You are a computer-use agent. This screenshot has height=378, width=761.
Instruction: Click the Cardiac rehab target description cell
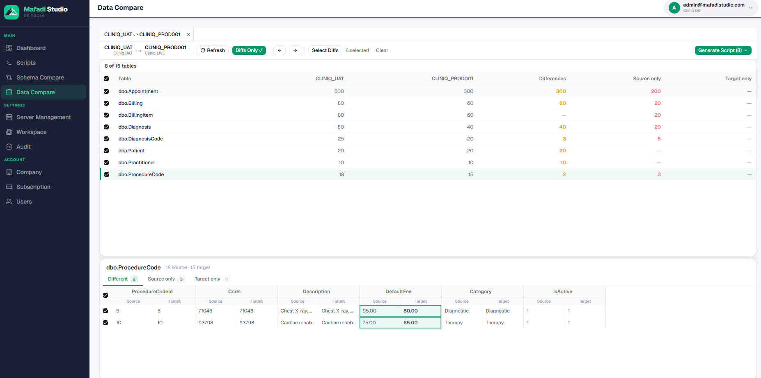(x=339, y=323)
